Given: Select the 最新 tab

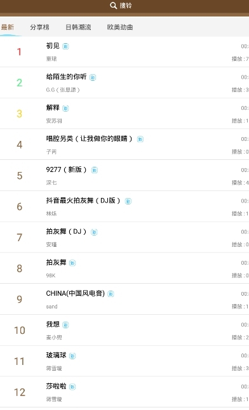Looking at the screenshot, I should click(x=8, y=27).
